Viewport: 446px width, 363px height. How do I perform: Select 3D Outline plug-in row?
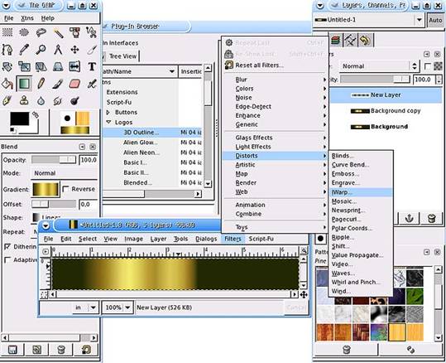coord(152,133)
